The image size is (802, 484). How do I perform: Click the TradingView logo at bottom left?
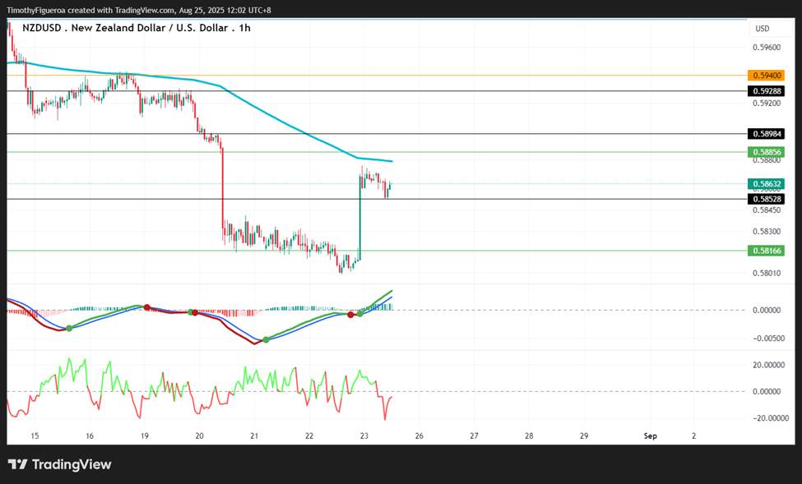tap(59, 464)
